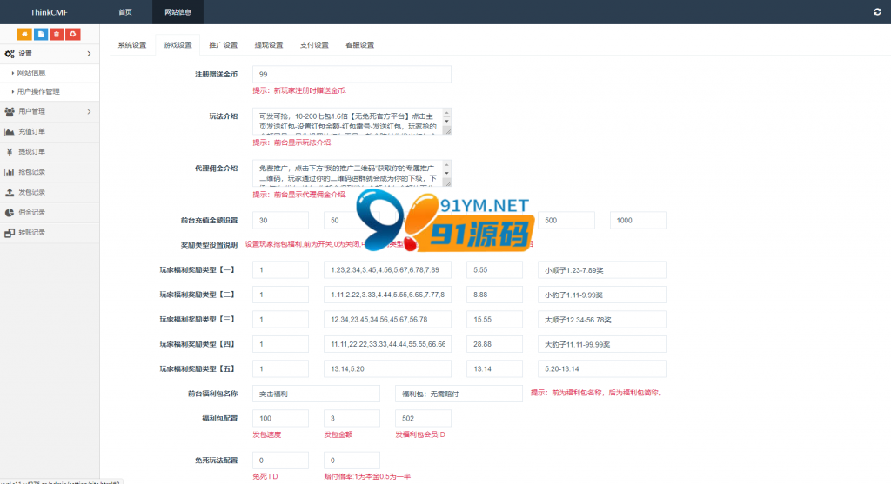
Task: Click the pie chart icon beside 佣金记录
Action: 10,212
